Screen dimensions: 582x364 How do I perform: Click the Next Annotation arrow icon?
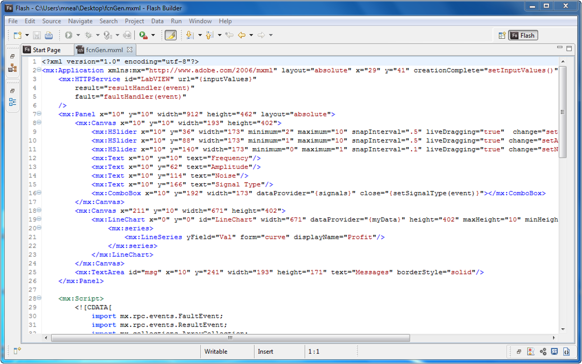click(190, 35)
